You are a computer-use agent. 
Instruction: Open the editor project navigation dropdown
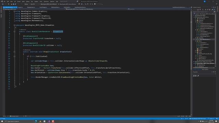[34, 9]
